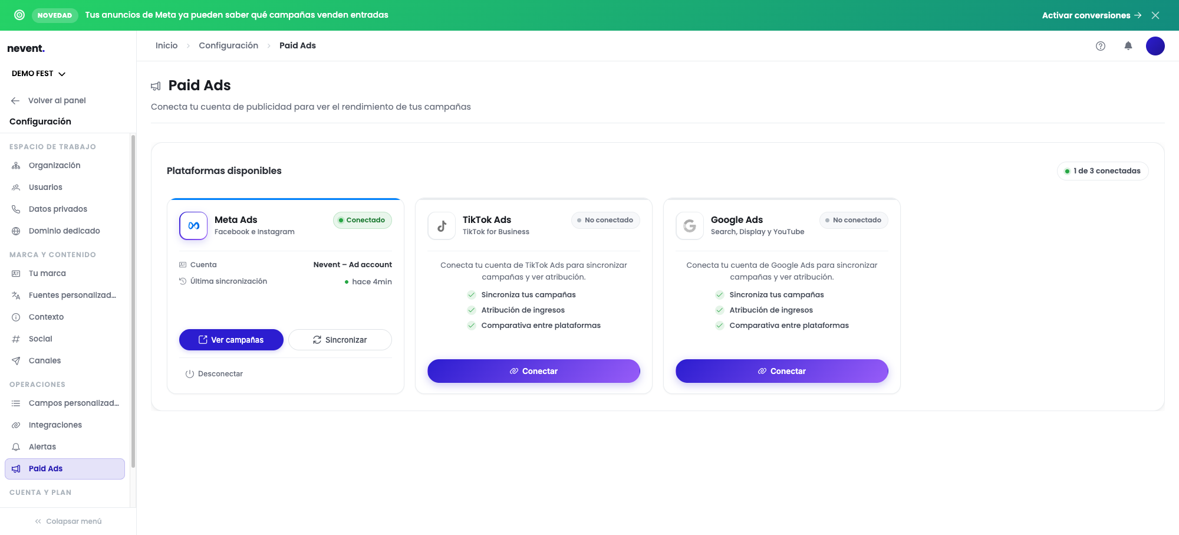Open the help question-mark icon
Image resolution: width=1179 pixels, height=535 pixels.
click(1100, 46)
